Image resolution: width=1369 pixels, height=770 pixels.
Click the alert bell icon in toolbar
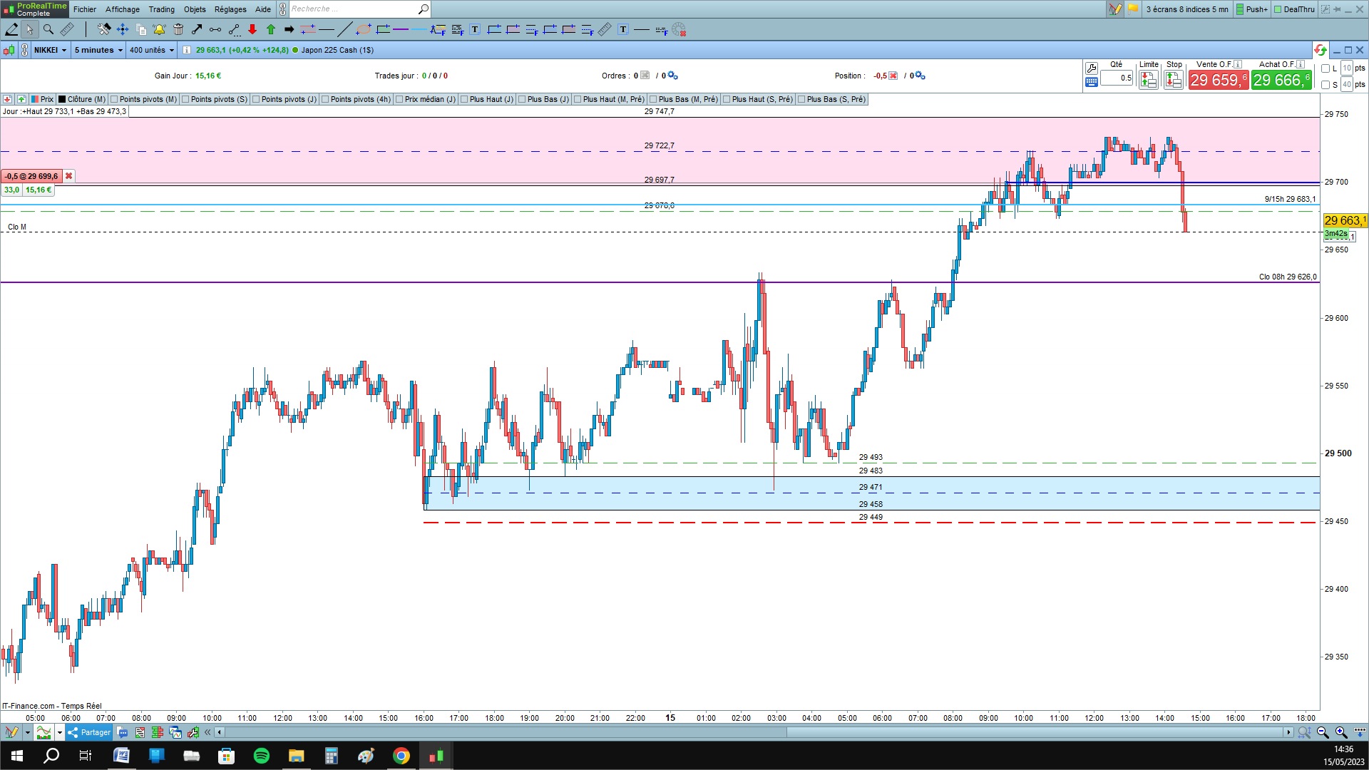point(159,29)
